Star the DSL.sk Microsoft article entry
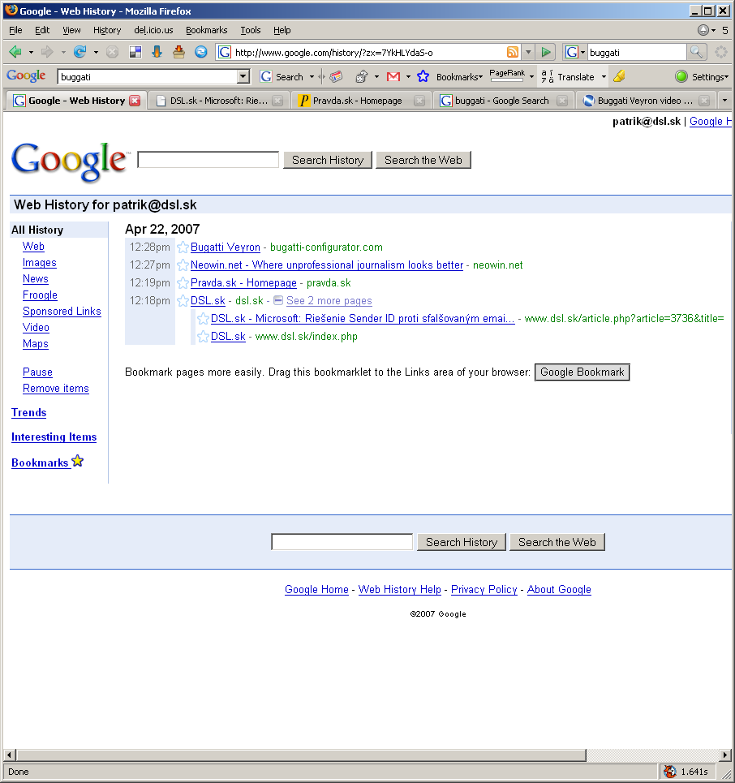 pos(204,319)
